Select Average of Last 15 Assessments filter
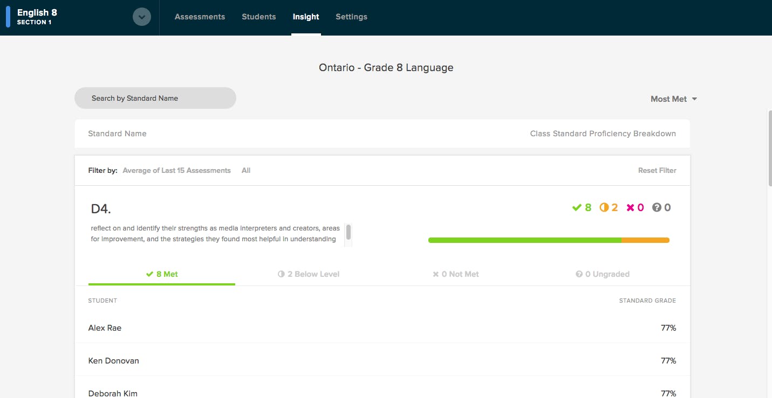The height and width of the screenshot is (398, 772). pyautogui.click(x=176, y=170)
